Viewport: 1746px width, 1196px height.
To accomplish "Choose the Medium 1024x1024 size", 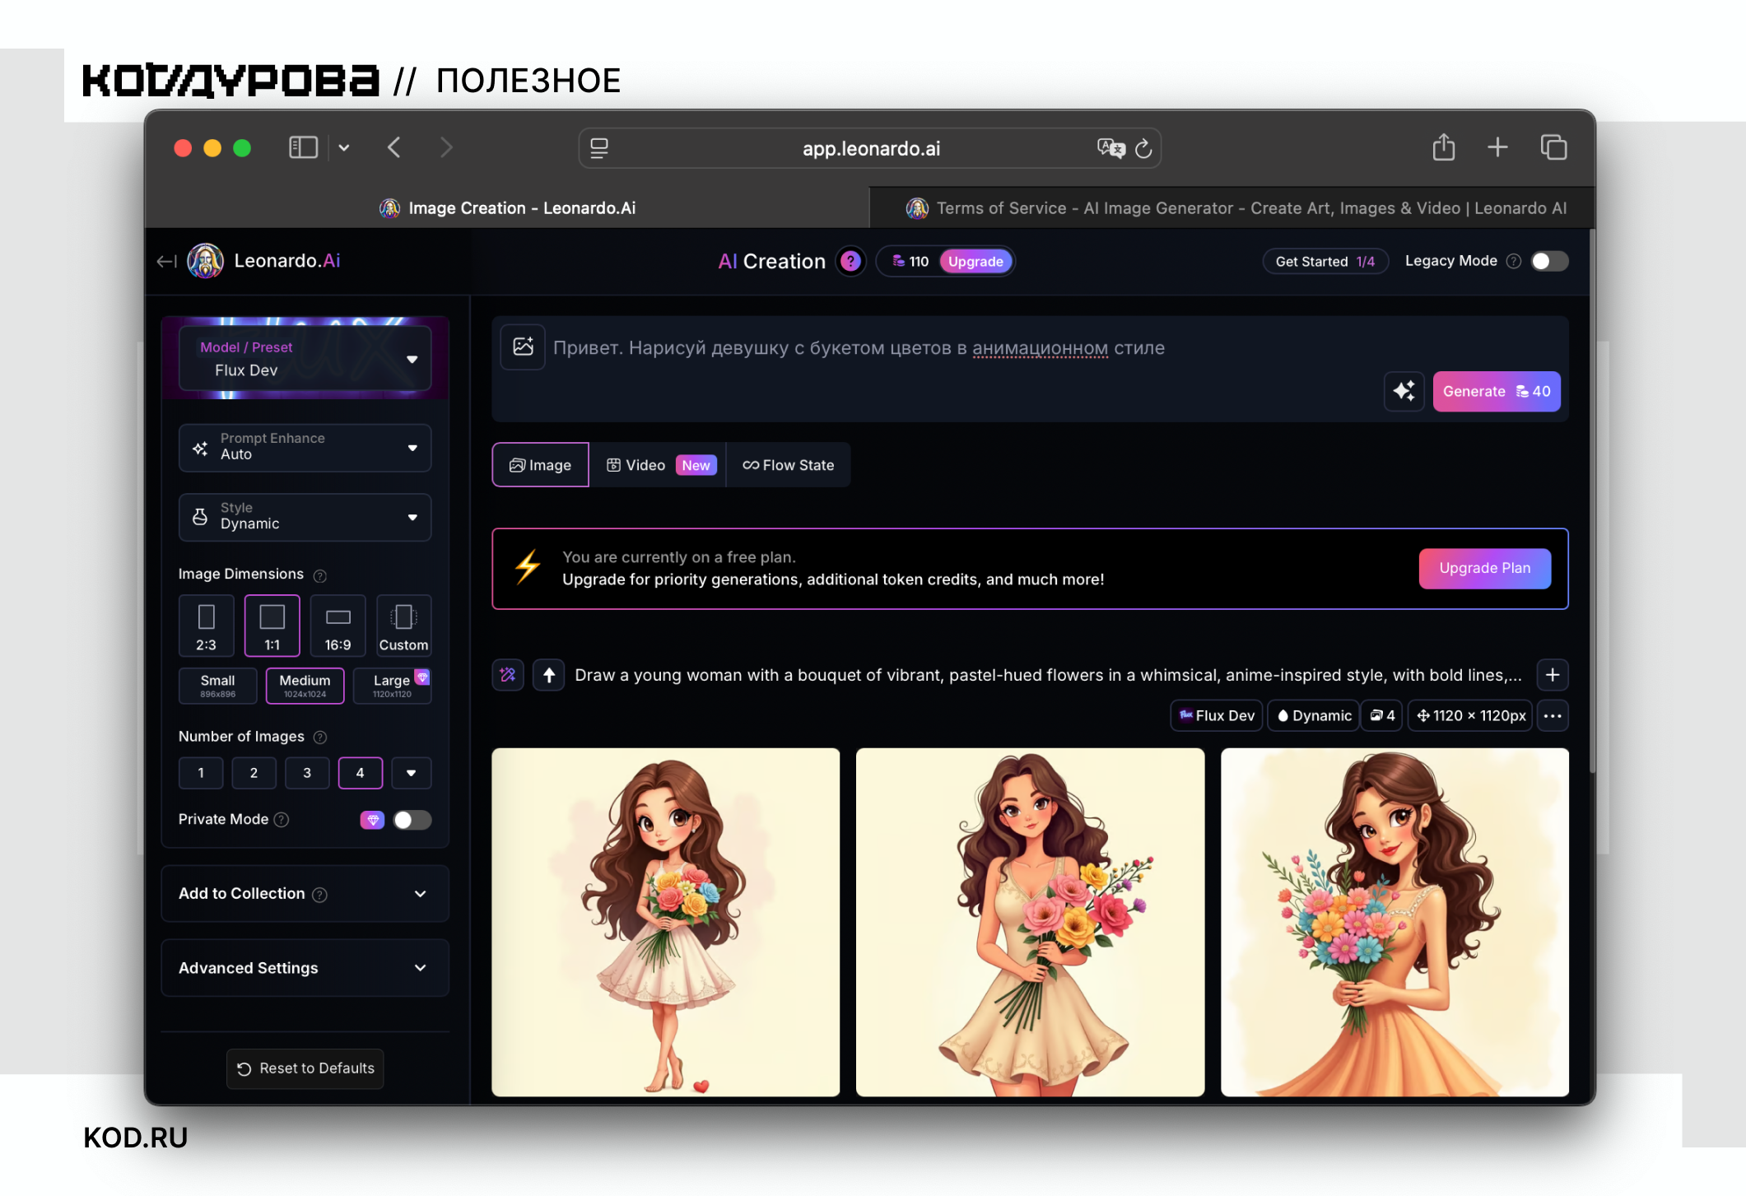I will tap(305, 686).
